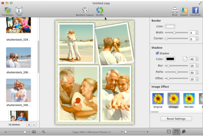This screenshot has height=137, width=203.
Task: Open the Border color swatch
Action: 170,27
